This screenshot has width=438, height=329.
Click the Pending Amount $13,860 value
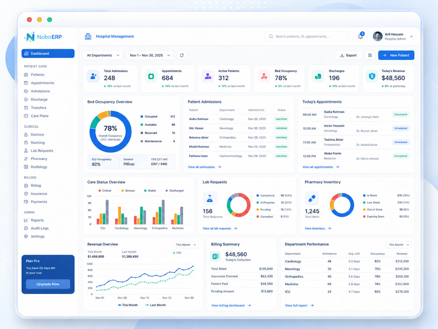point(267,291)
